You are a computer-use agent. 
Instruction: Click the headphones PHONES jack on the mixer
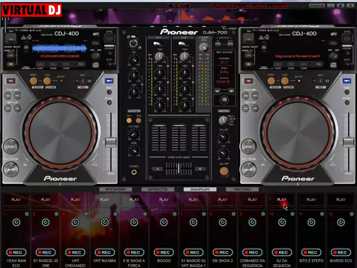coord(134,173)
